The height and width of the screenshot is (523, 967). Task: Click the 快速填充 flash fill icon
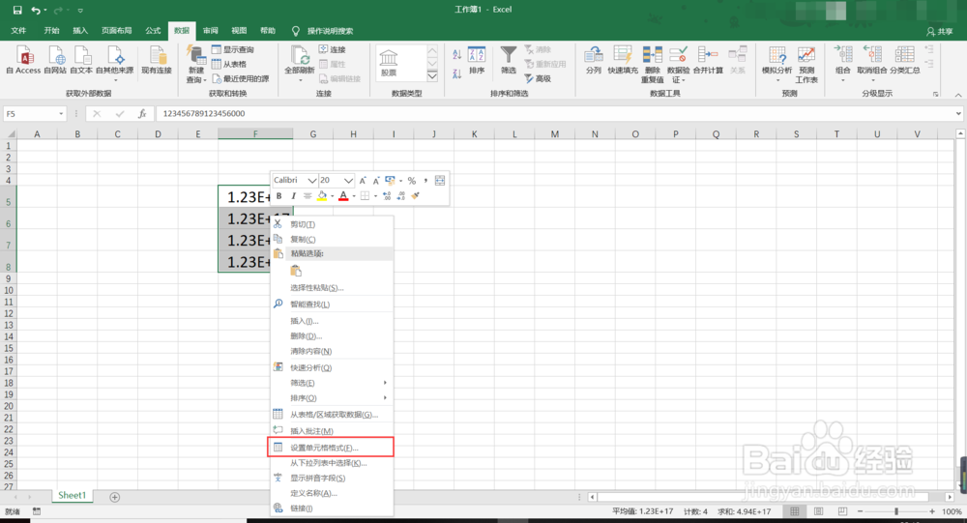click(x=622, y=60)
